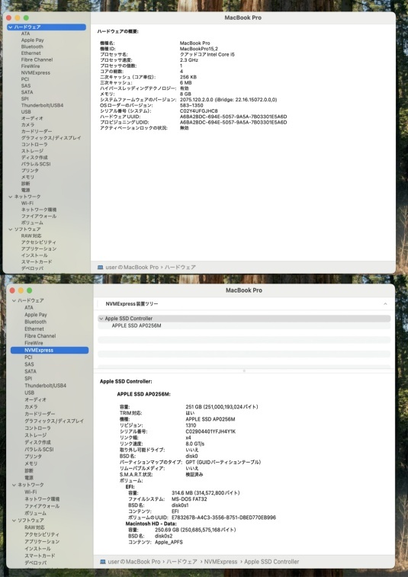Click laptop icon in hardware overview window path bar
The image size is (408, 577).
[100, 268]
